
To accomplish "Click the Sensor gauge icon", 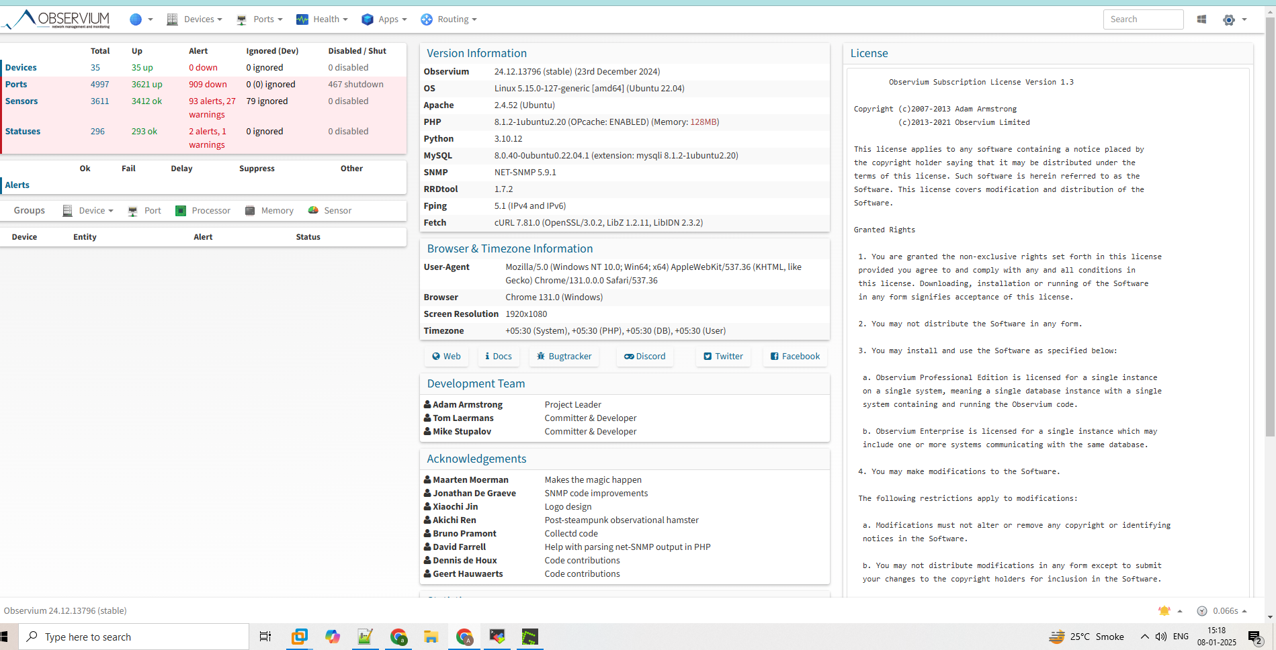I will pyautogui.click(x=313, y=210).
